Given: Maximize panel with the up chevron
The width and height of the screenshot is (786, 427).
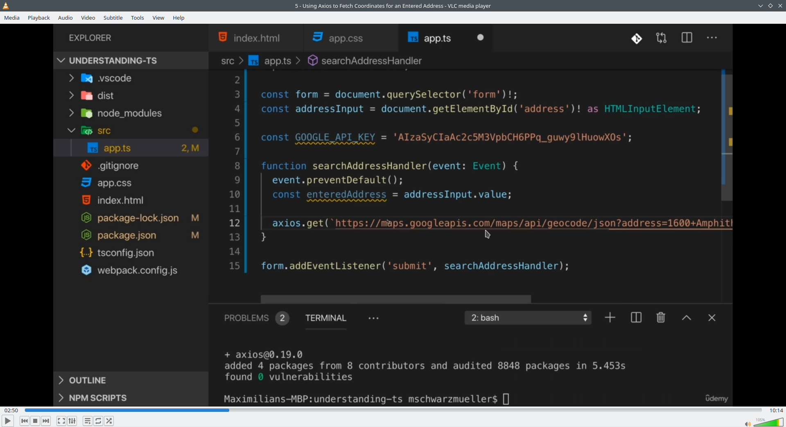Looking at the screenshot, I should pyautogui.click(x=687, y=318).
